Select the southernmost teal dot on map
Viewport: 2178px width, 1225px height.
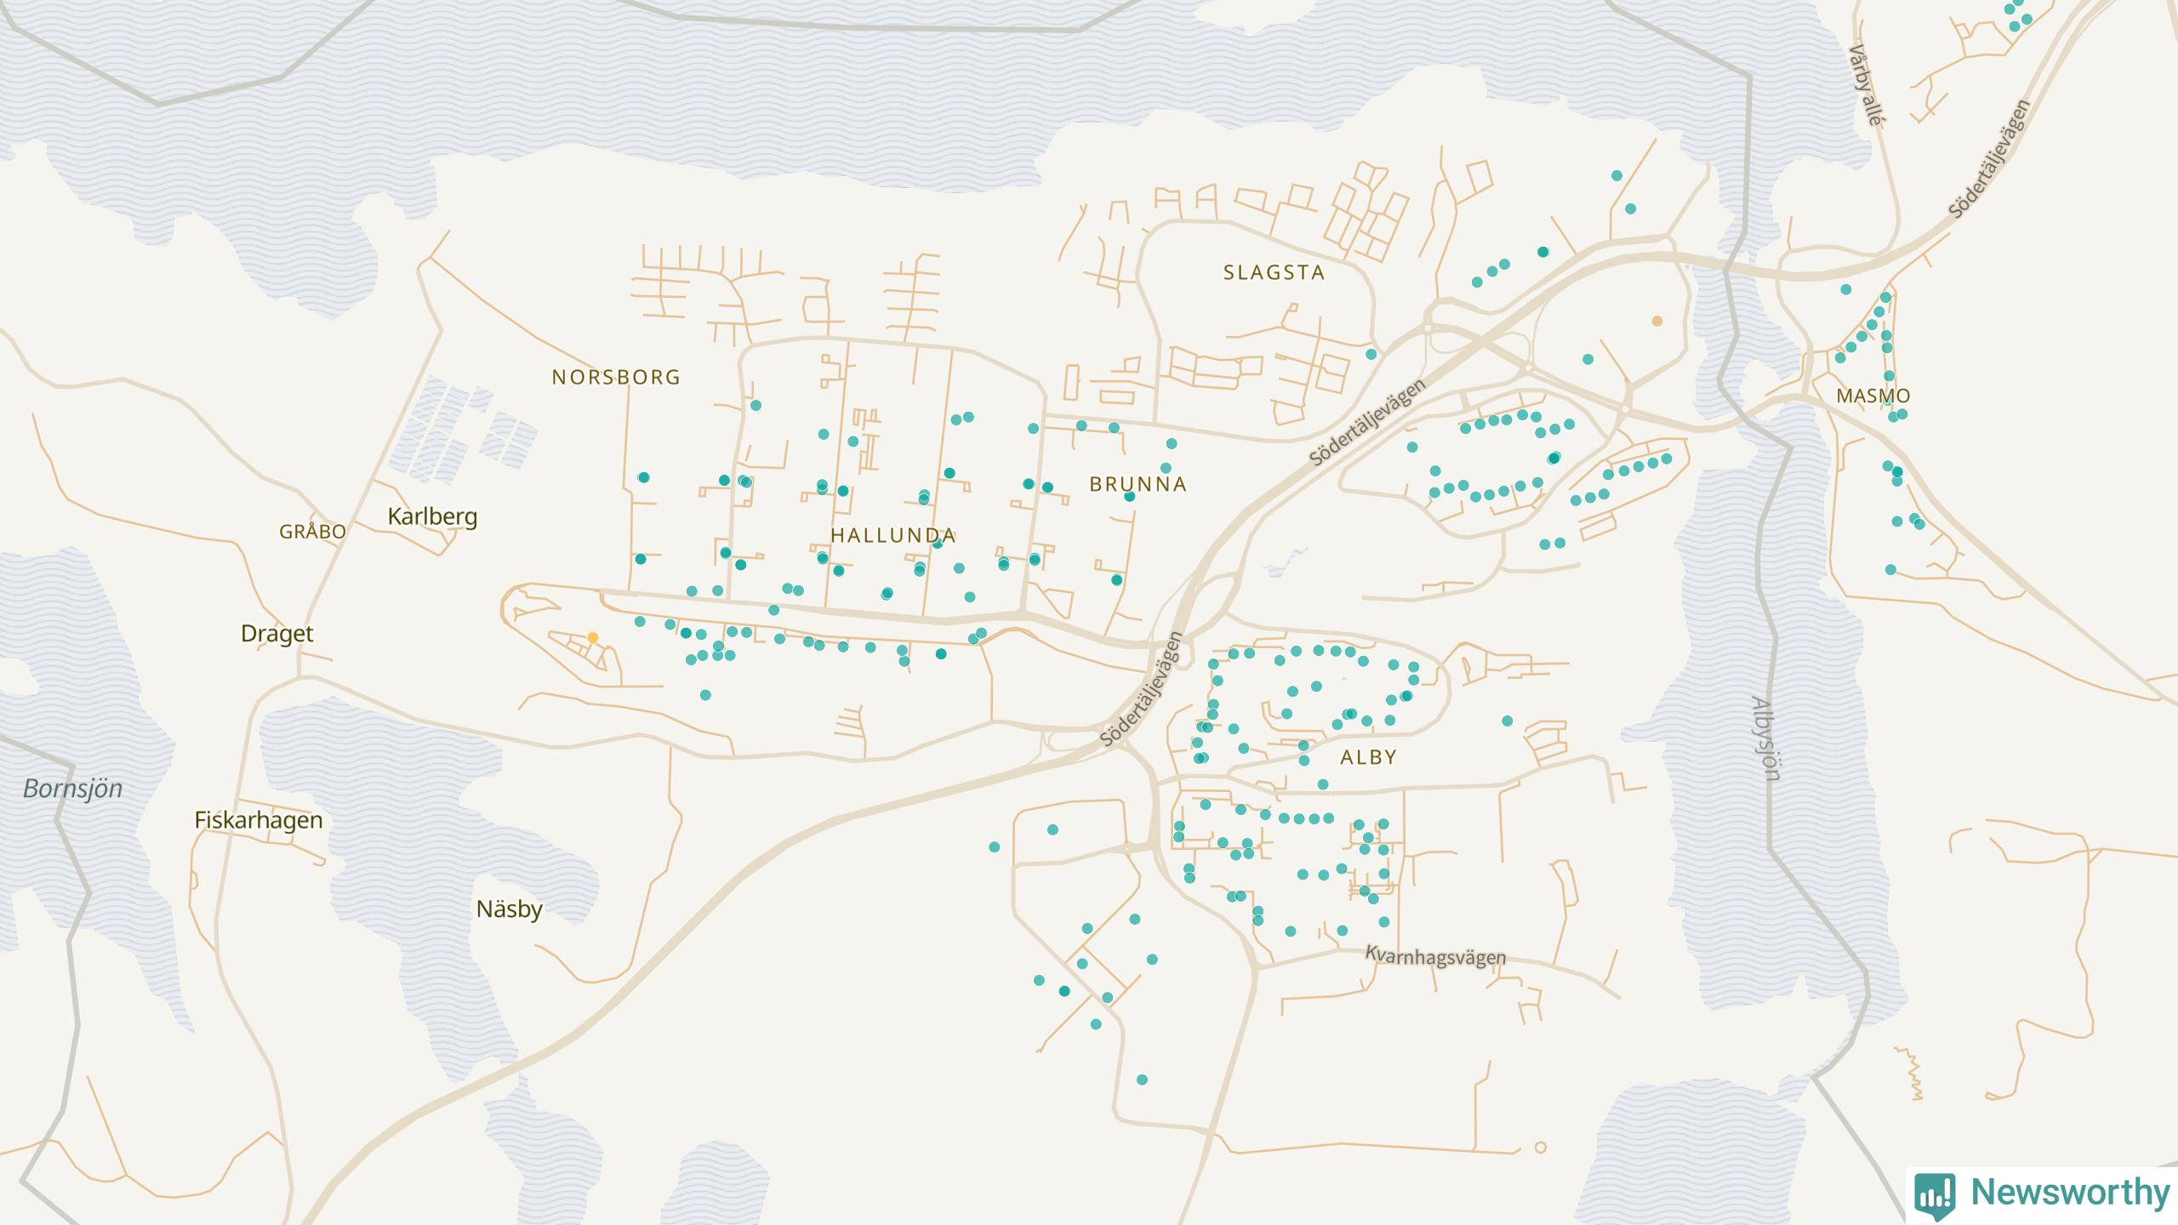coord(1142,1080)
